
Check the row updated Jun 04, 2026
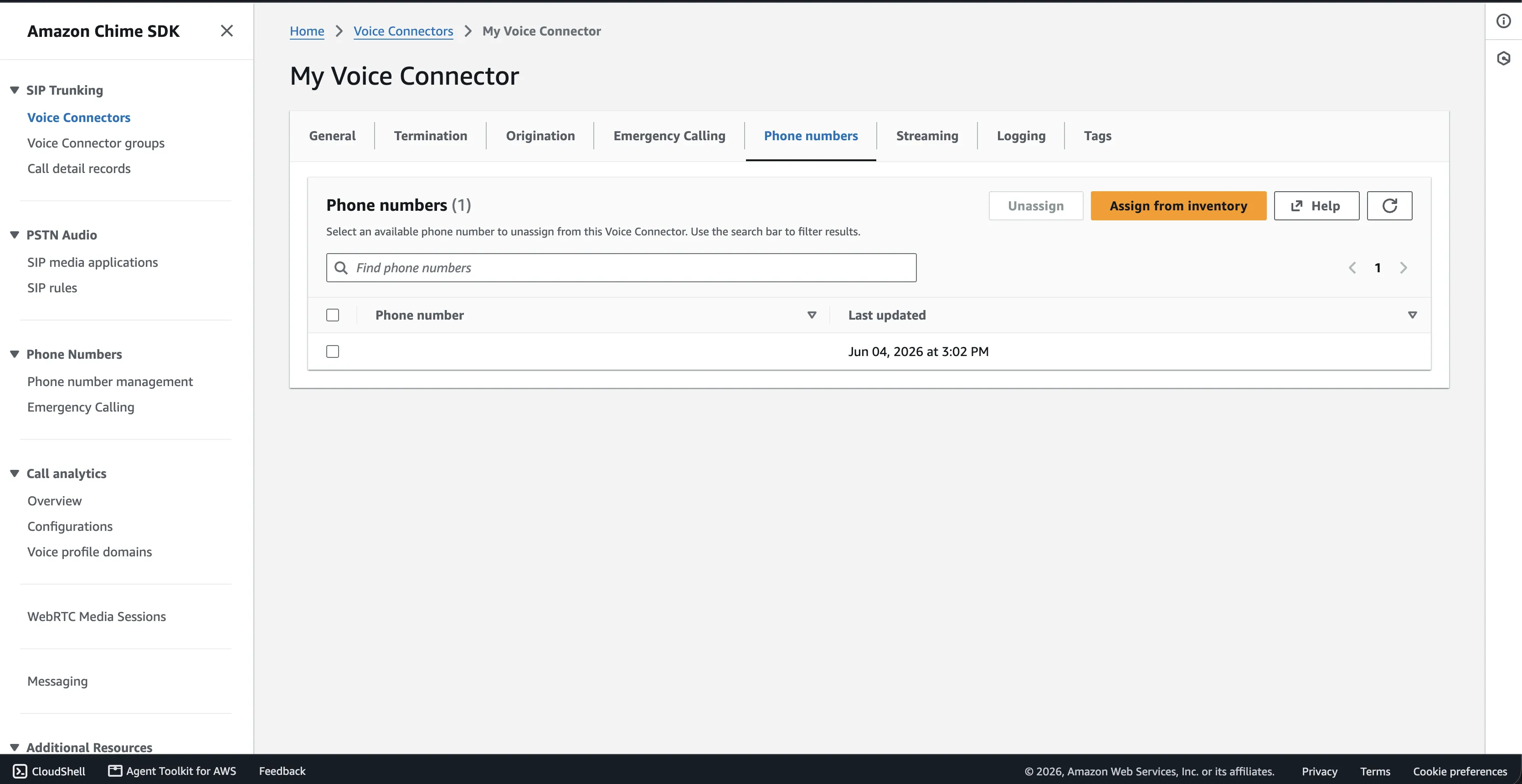pos(333,352)
